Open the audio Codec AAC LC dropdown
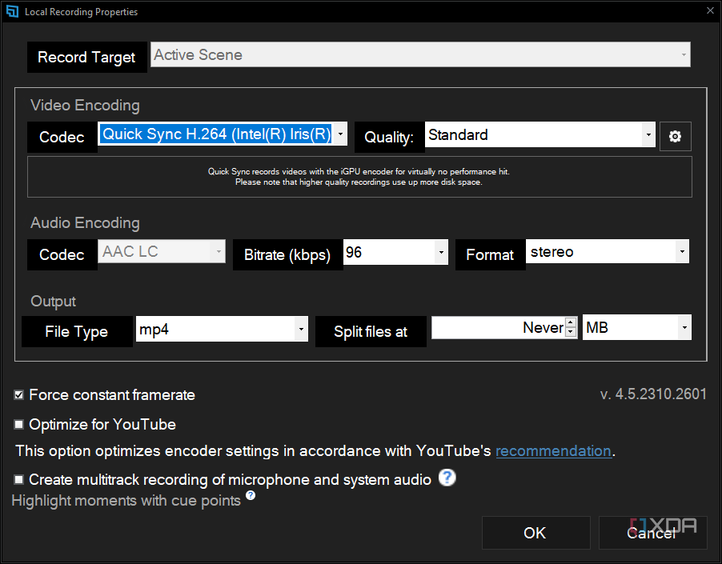 coord(162,251)
